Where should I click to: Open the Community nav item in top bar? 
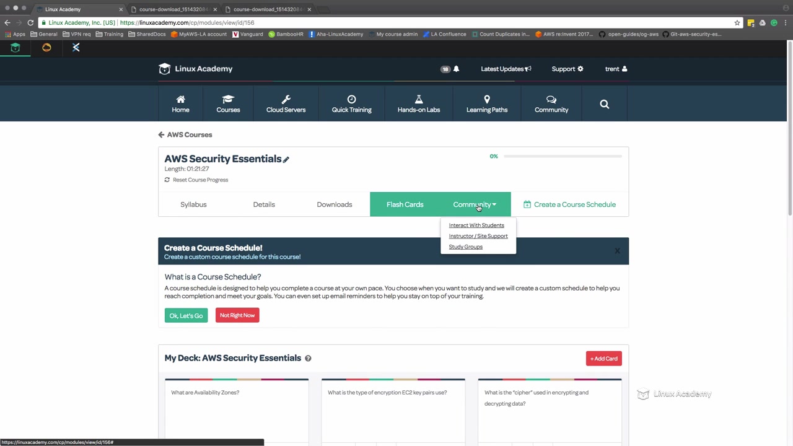(551, 103)
